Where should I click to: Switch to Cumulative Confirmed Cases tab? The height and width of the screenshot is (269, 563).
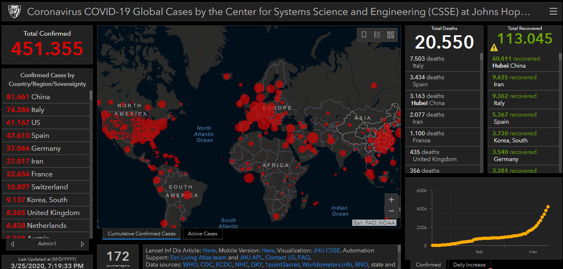(142, 234)
